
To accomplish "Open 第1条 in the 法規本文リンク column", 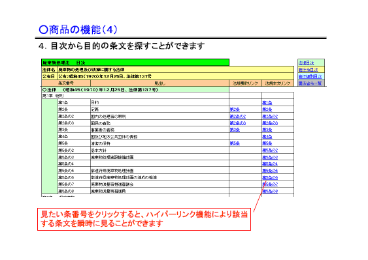I will coord(267,102).
